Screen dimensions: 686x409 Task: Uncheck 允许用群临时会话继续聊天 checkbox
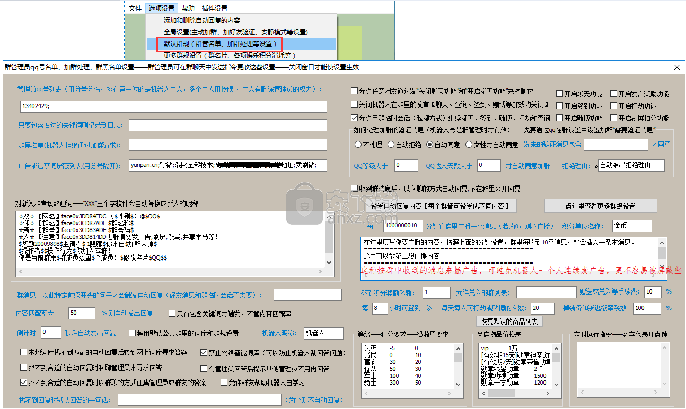click(x=354, y=118)
